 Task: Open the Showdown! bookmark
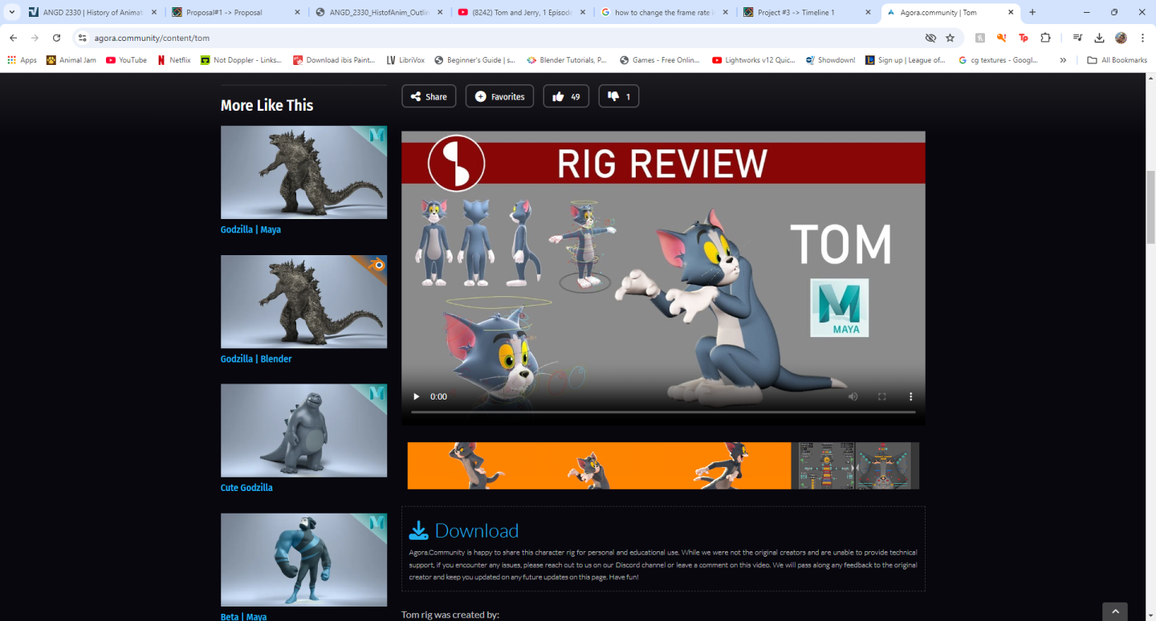[x=830, y=60]
